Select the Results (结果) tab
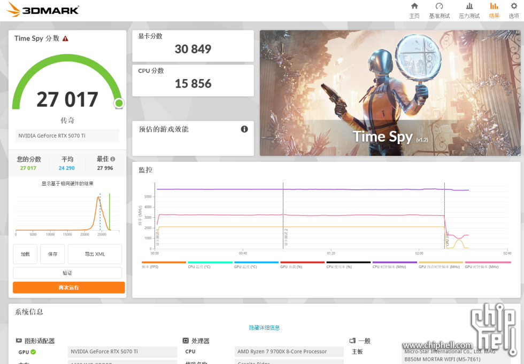Image resolution: width=524 pixels, height=364 pixels. click(x=494, y=10)
